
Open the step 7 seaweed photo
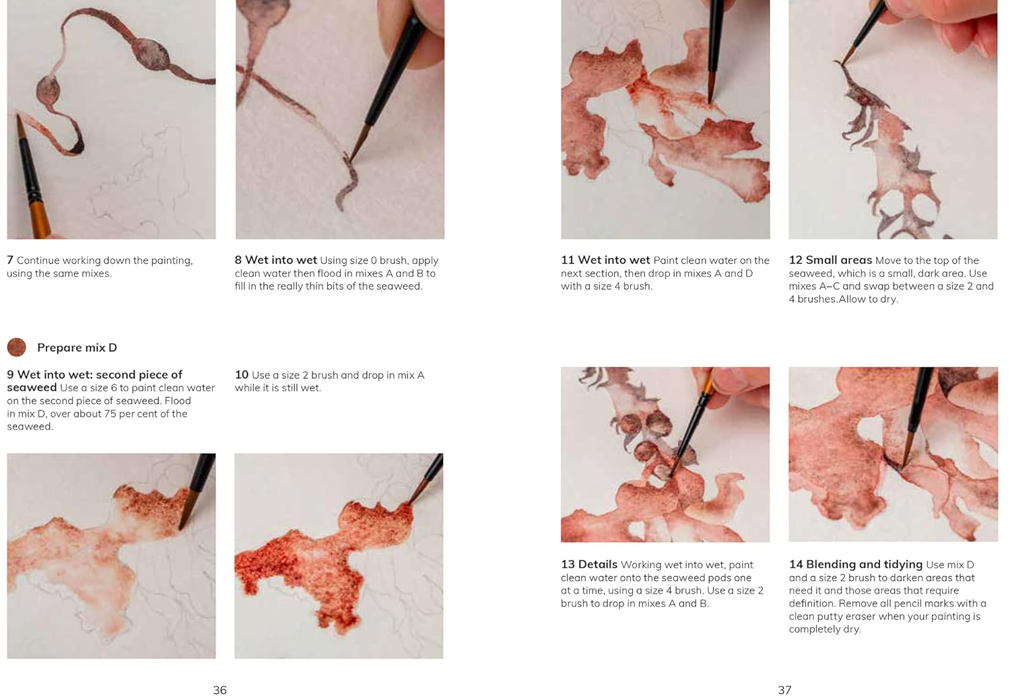point(111,119)
